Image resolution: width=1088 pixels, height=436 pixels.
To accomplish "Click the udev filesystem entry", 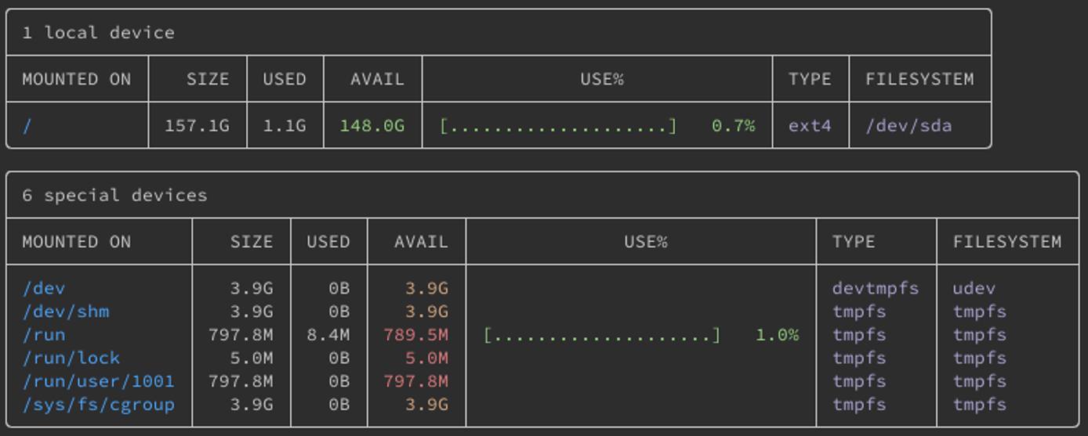I will pos(974,288).
